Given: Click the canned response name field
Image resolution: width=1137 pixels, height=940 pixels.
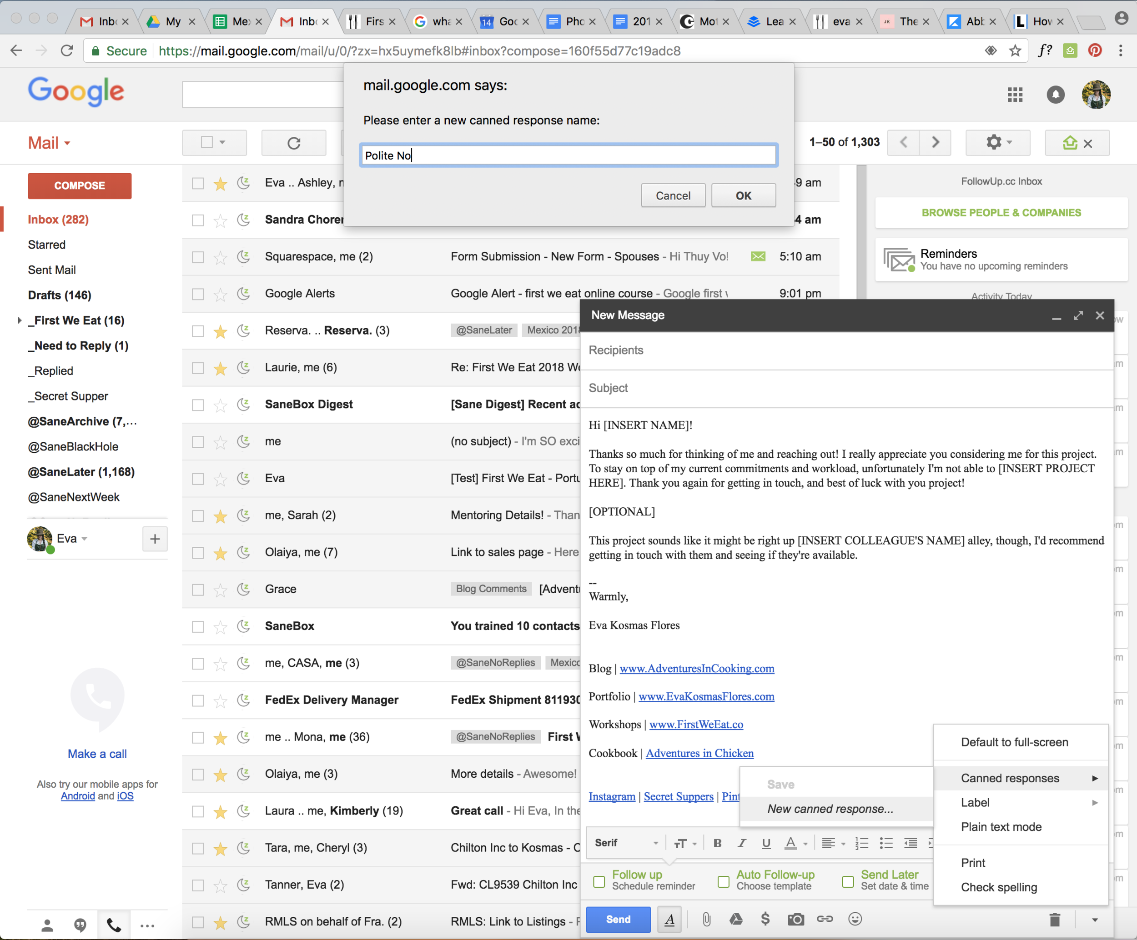Looking at the screenshot, I should (568, 155).
